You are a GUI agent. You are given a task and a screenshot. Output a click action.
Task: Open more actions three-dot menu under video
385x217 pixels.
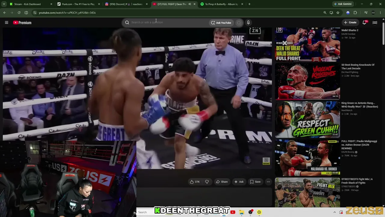pyautogui.click(x=268, y=182)
